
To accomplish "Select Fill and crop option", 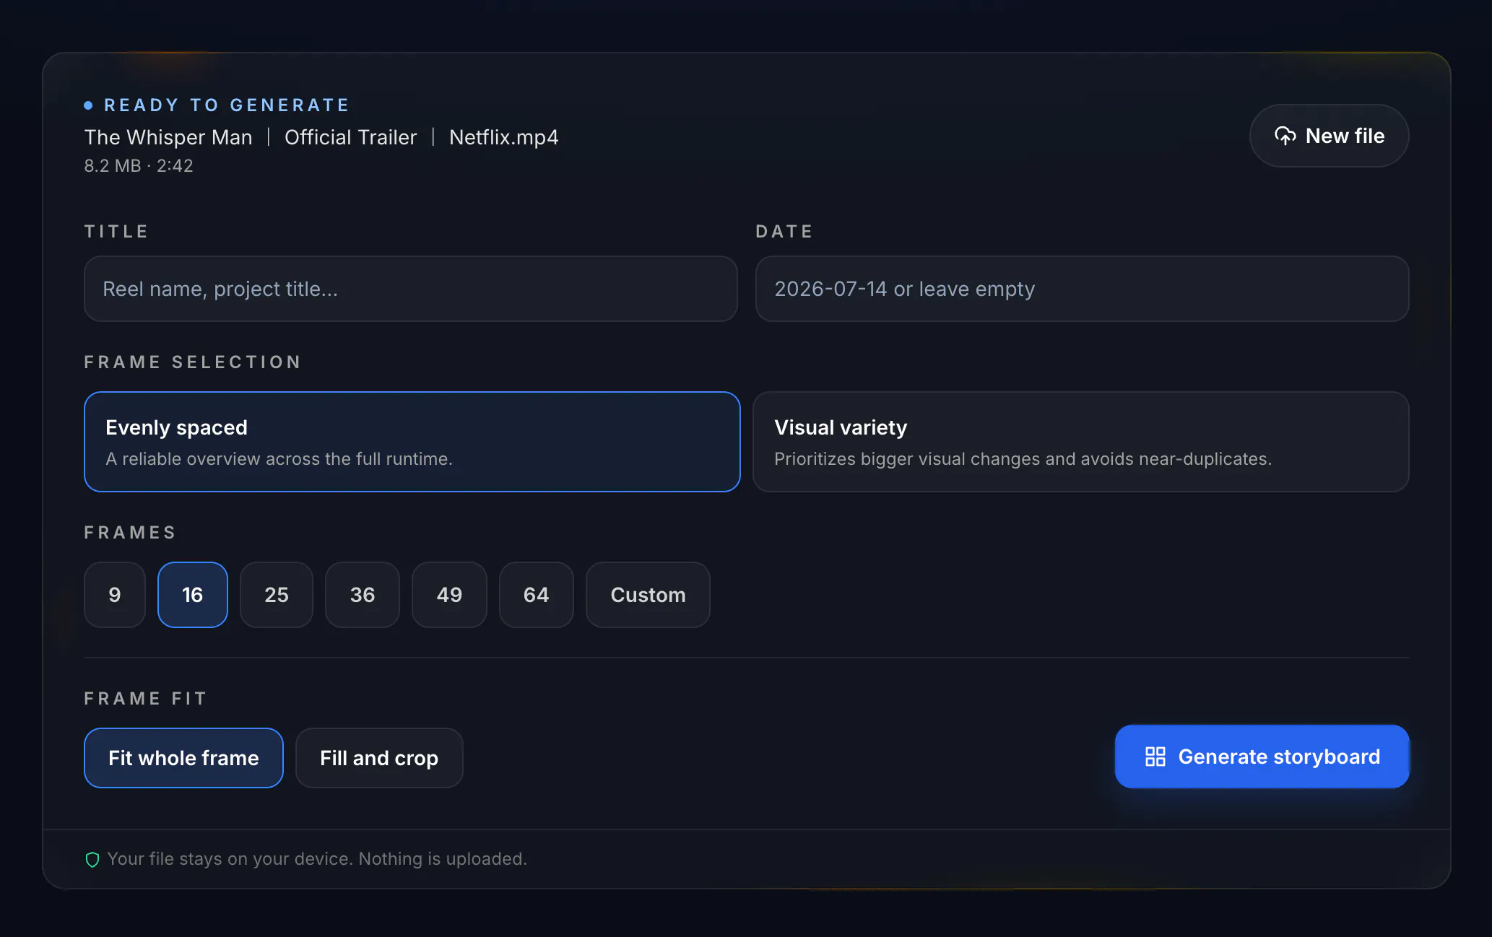I will (379, 758).
